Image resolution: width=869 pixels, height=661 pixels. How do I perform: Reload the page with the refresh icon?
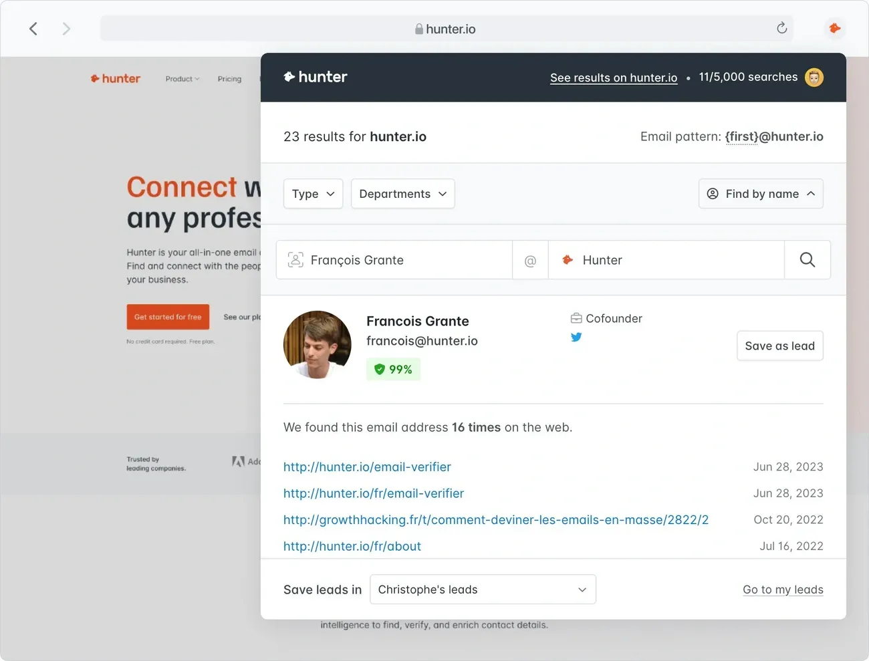pyautogui.click(x=781, y=28)
